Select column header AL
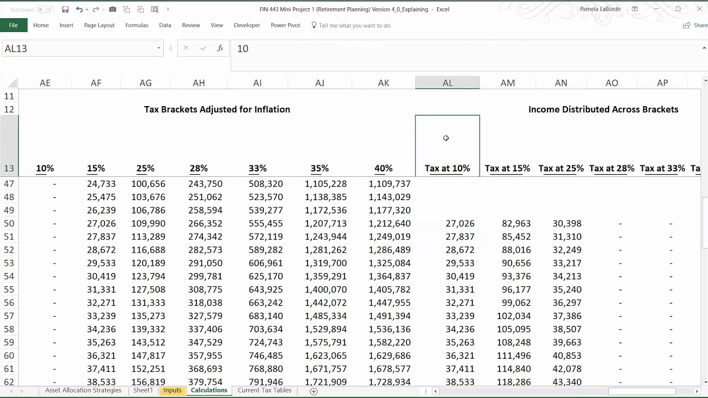Viewport: 708px width, 398px height. pos(447,83)
